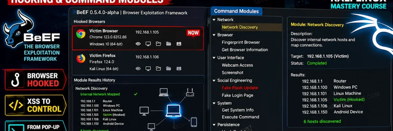Select the Chrome icon of Victim Browser

81,34
